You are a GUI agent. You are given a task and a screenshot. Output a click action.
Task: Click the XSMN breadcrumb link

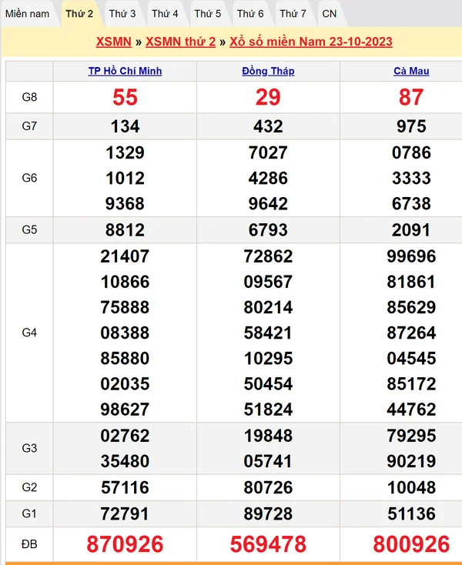(113, 42)
